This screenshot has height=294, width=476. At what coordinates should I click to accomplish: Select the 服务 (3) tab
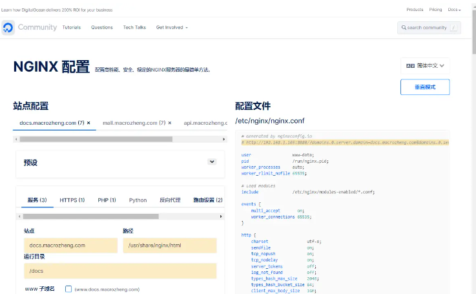coord(37,200)
